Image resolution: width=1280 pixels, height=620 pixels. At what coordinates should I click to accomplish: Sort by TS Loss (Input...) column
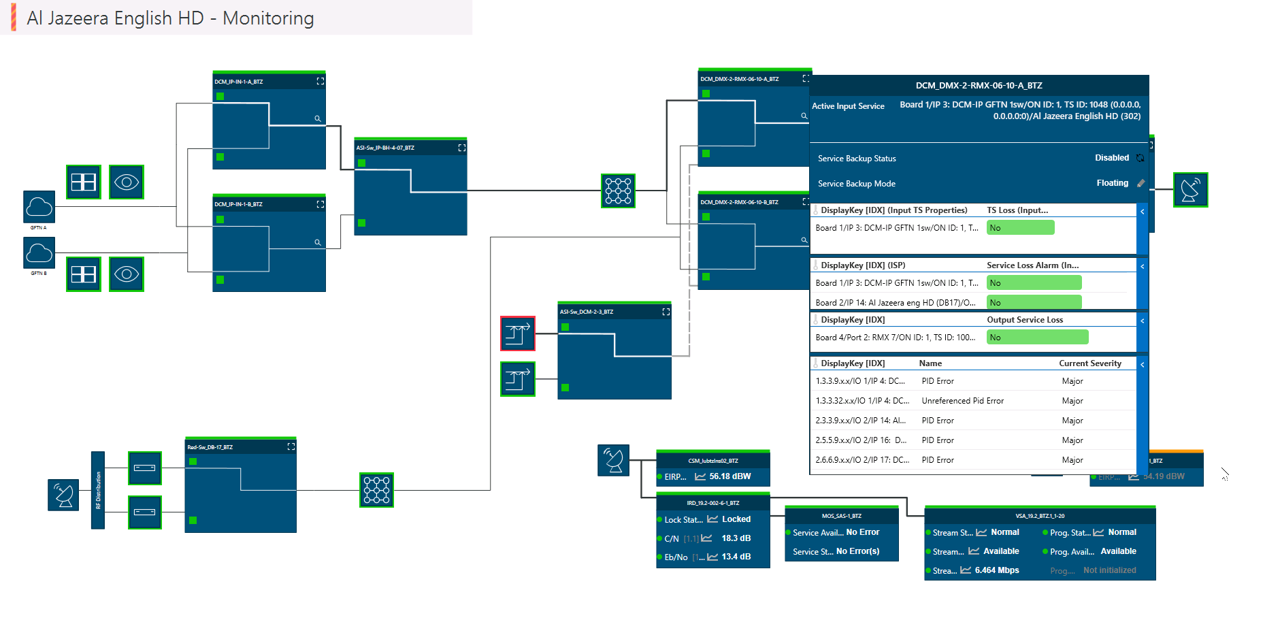pyautogui.click(x=1017, y=210)
